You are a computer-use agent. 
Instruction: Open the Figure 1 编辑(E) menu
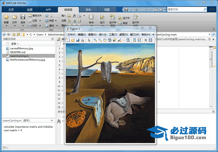(x=82, y=35)
